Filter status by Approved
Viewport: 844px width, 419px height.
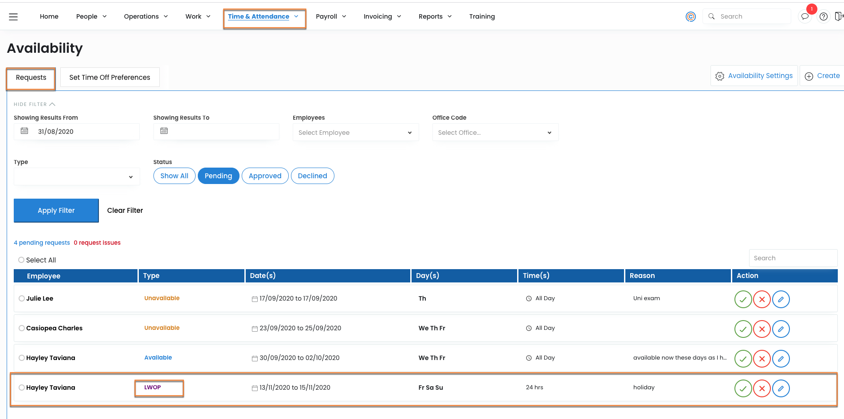point(265,176)
